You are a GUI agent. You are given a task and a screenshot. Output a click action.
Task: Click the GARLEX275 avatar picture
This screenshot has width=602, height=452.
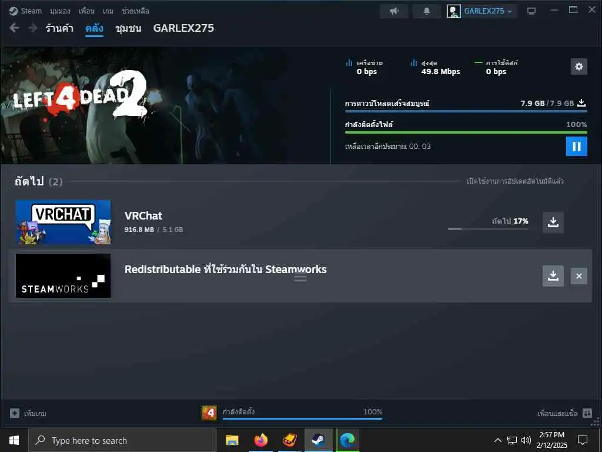coord(453,11)
